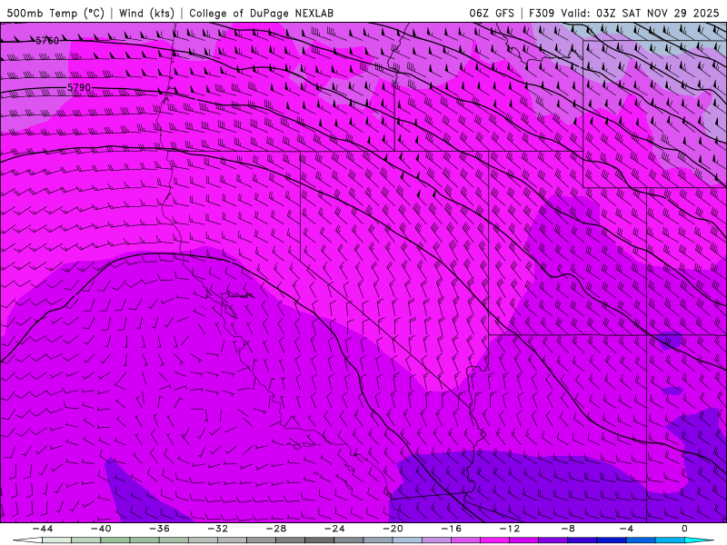Image resolution: width=727 pixels, height=545 pixels.
Task: Click the -28 colorbar tick label
Action: click(x=276, y=529)
